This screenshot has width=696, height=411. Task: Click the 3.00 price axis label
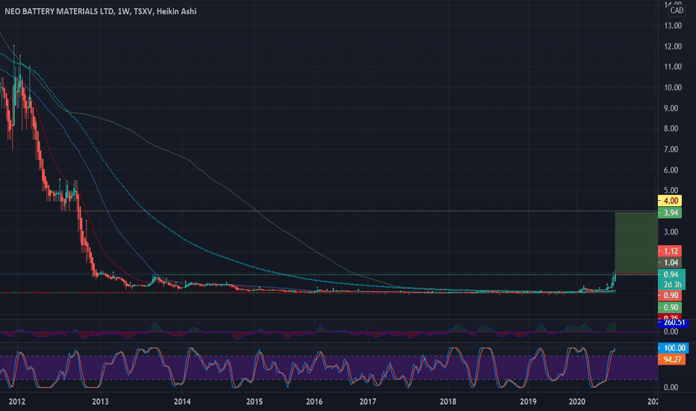click(x=671, y=232)
